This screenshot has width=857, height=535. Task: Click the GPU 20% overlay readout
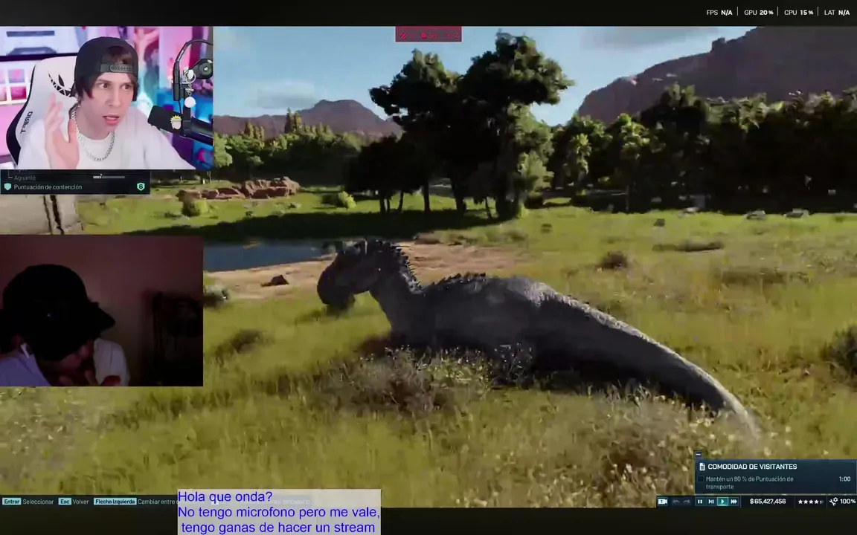point(759,12)
